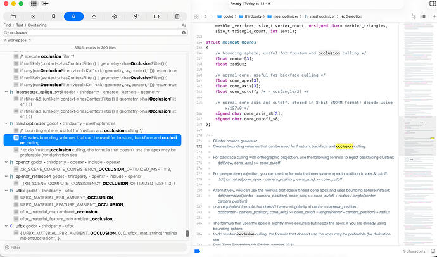Toggle the navigator sidebar with the list icon

pyautogui.click(x=34, y=4)
